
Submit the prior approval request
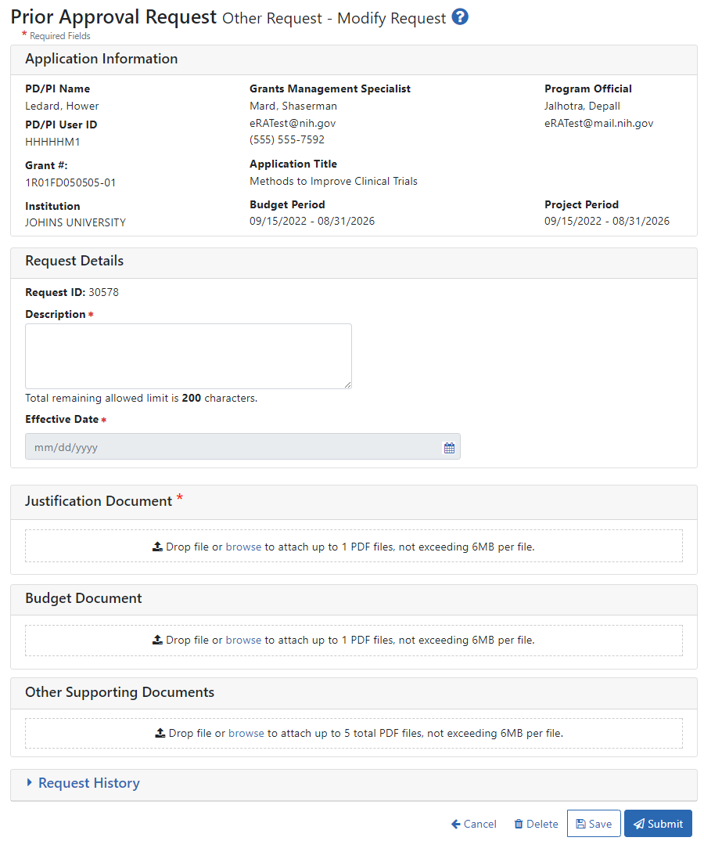(658, 824)
